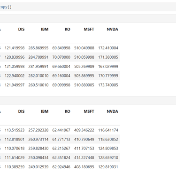Click the table cell reading 122.940002

click(x=15, y=76)
